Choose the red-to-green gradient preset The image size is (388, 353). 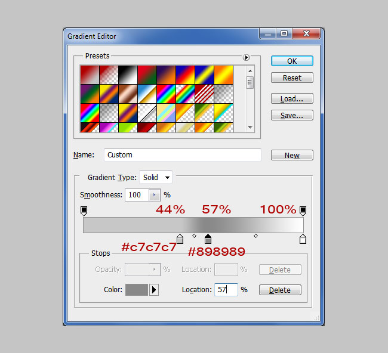tap(147, 75)
